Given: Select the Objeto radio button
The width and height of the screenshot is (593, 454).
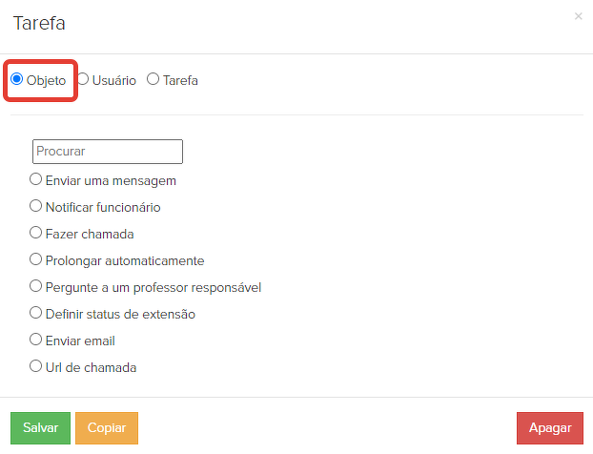Looking at the screenshot, I should coord(17,80).
